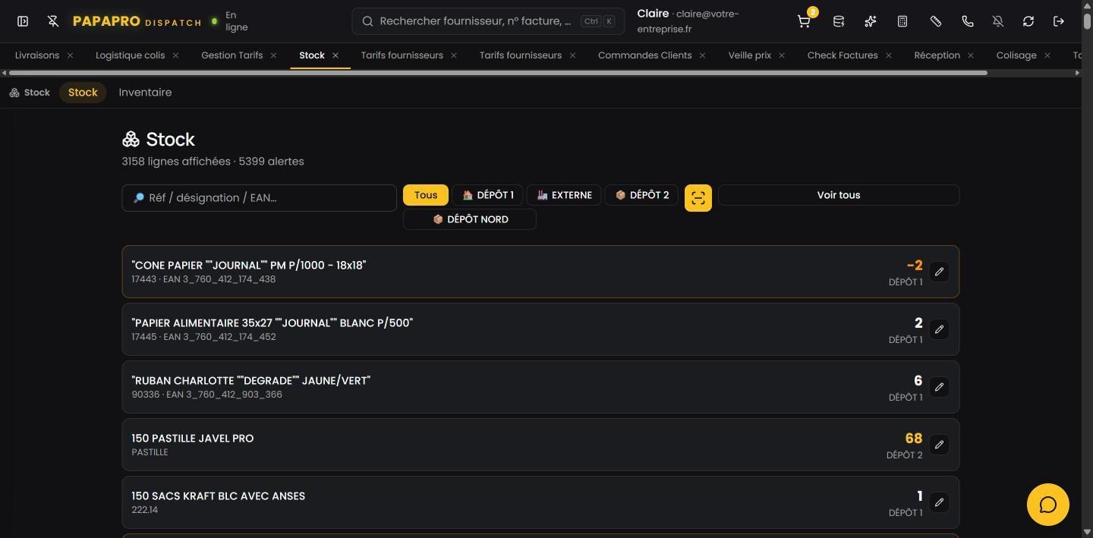Select the CONE PAPIER JOURNAL item title
Image resolution: width=1093 pixels, height=538 pixels.
coord(248,266)
